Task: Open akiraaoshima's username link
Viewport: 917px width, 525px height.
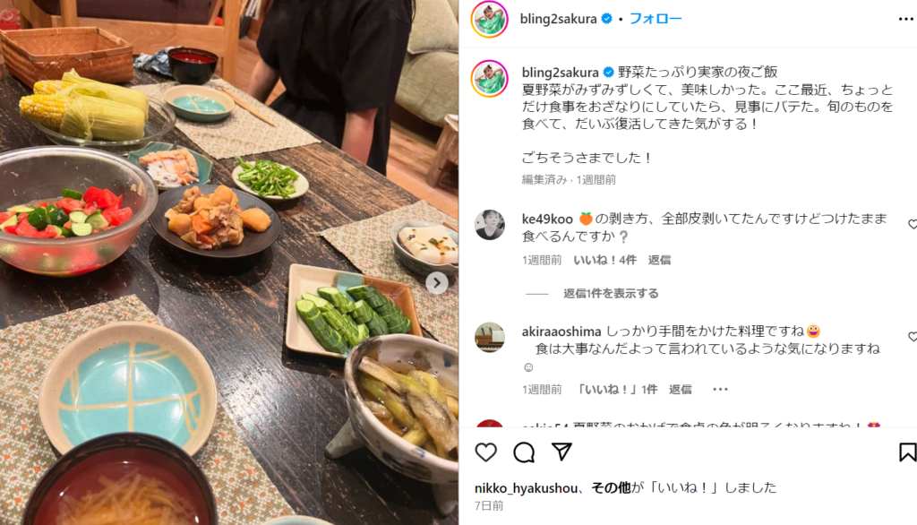Action: coord(561,331)
